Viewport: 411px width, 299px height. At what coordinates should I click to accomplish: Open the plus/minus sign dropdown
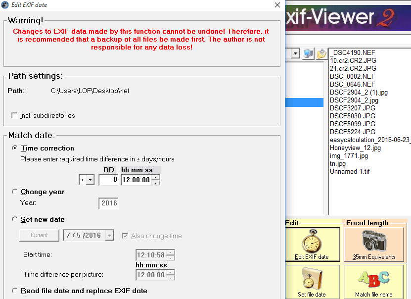90,180
